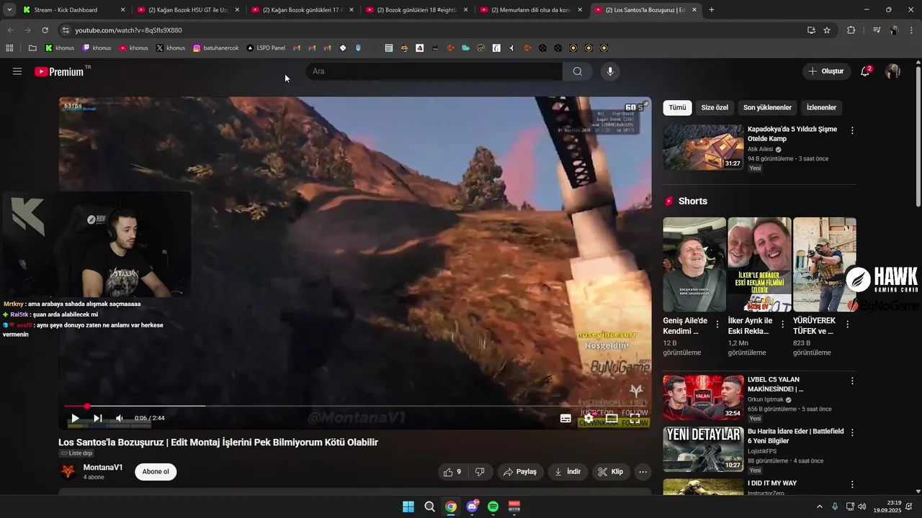Open taskbar volume control

coord(862,506)
